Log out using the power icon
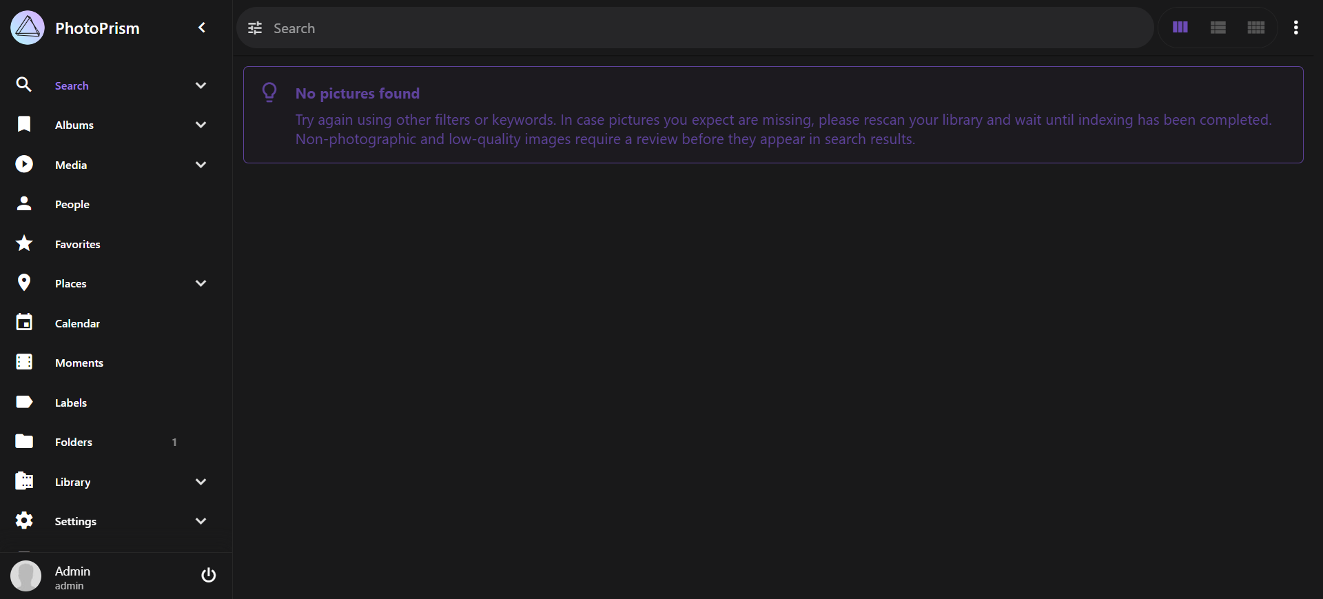1323x599 pixels. click(208, 575)
